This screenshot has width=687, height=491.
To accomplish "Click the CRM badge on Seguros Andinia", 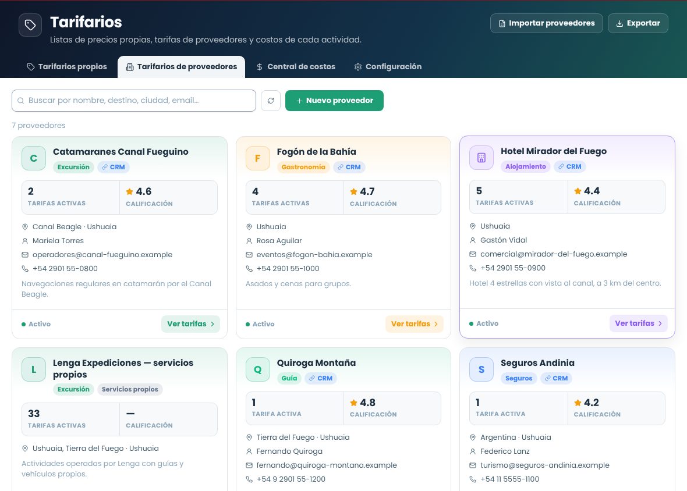I will click(x=557, y=379).
